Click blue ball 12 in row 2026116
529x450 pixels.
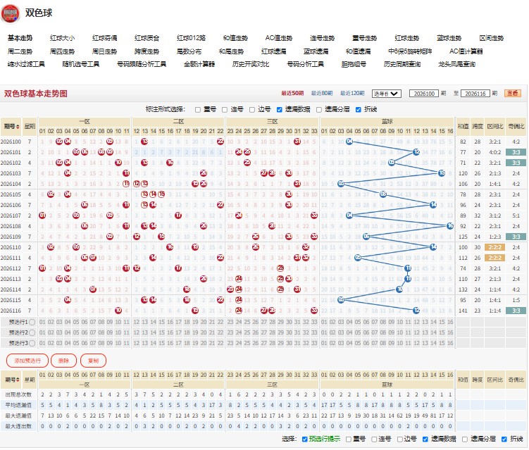[416, 311]
